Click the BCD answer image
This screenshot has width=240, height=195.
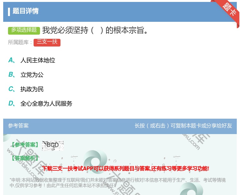tap(53, 145)
